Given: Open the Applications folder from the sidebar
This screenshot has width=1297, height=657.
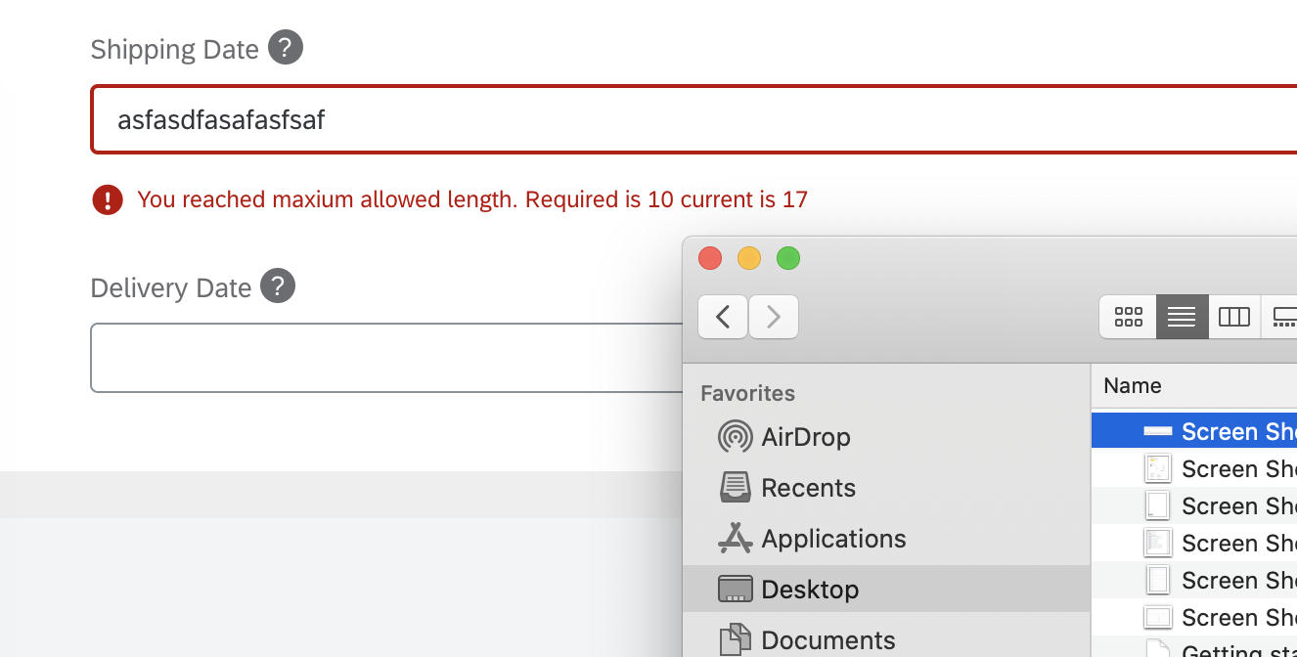Looking at the screenshot, I should pyautogui.click(x=832, y=539).
